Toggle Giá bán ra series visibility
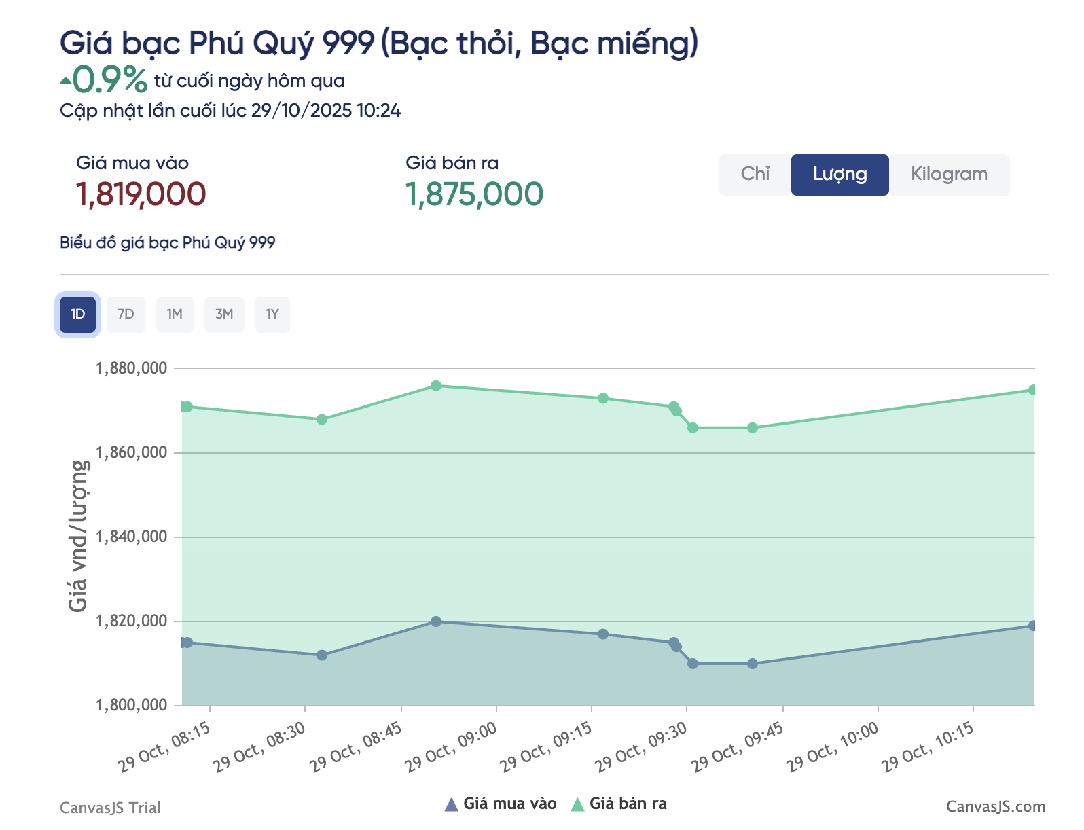This screenshot has height=830, width=1084. [628, 804]
